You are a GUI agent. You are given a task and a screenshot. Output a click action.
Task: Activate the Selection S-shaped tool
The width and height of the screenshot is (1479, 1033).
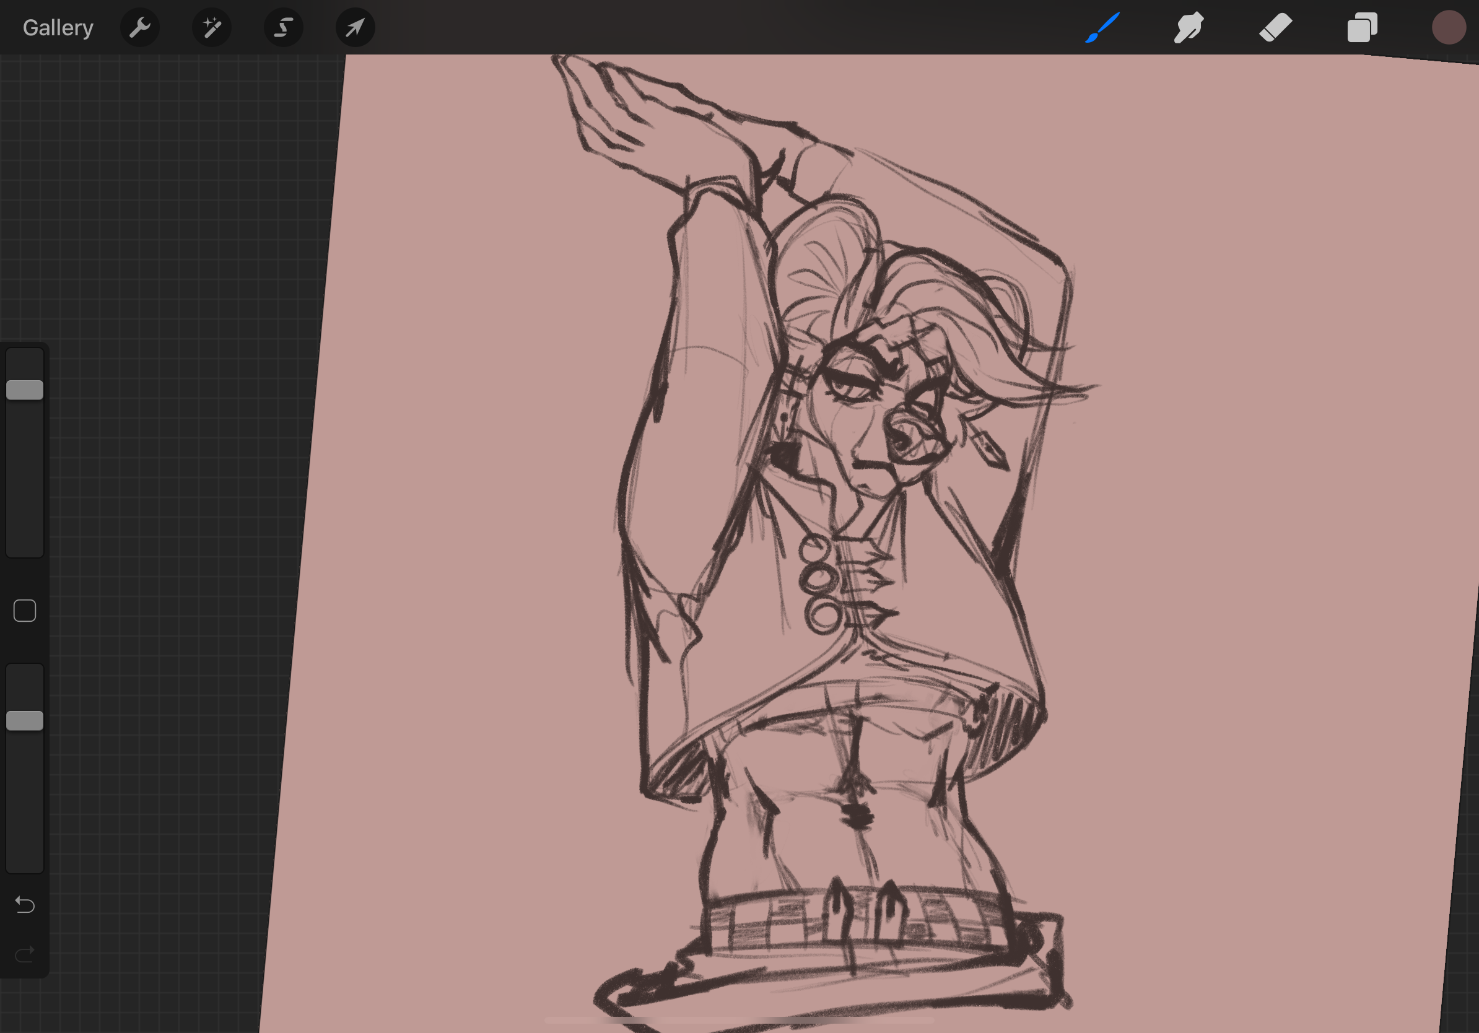(284, 28)
